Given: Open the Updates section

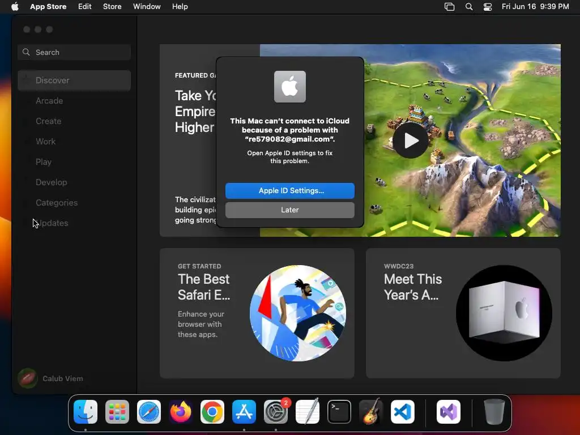Looking at the screenshot, I should [x=52, y=223].
